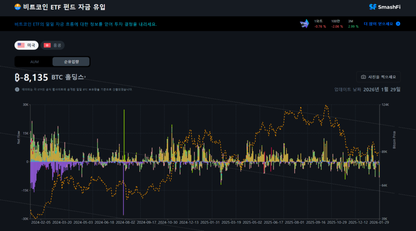Click the 2024-08-02 x-axis date label

click(126, 222)
